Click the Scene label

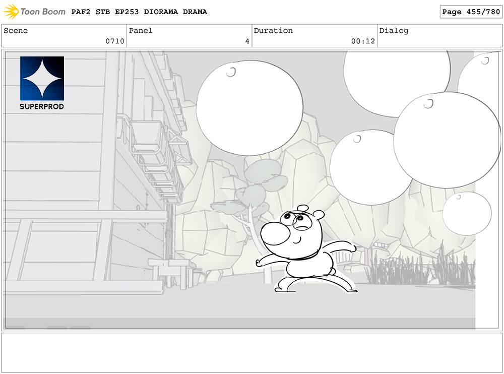click(16, 31)
